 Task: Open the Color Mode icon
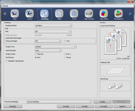(x=104, y=14)
